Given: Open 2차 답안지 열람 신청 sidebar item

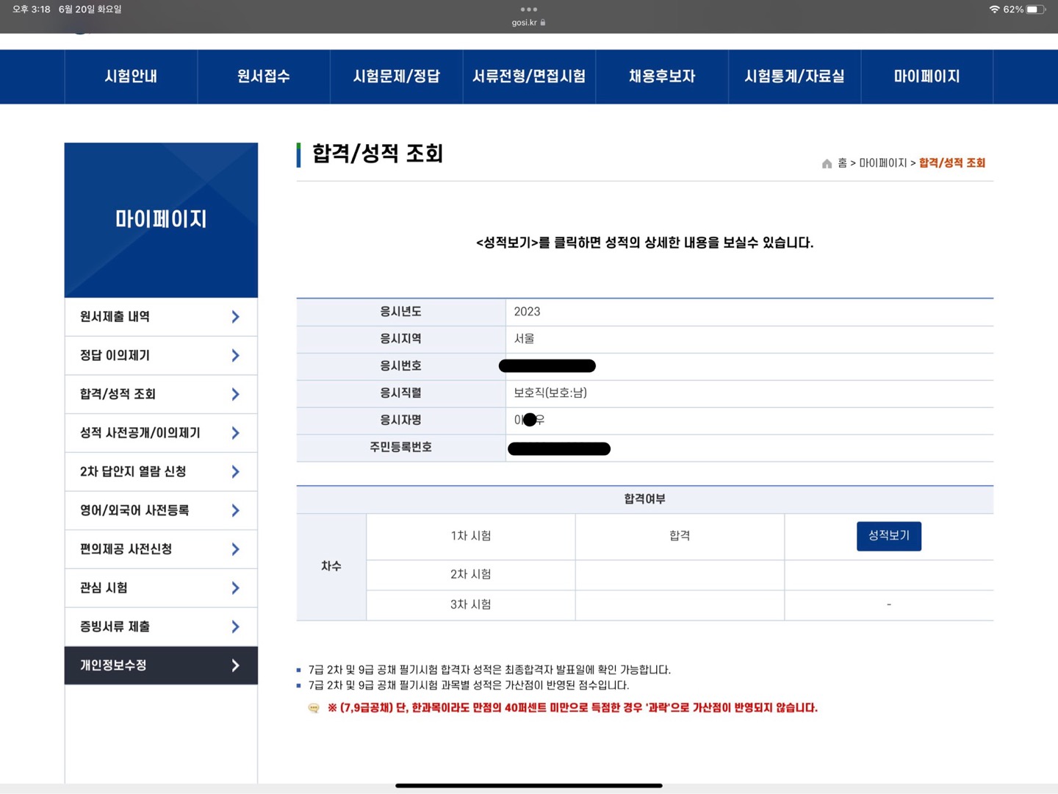Looking at the screenshot, I should (x=133, y=472).
